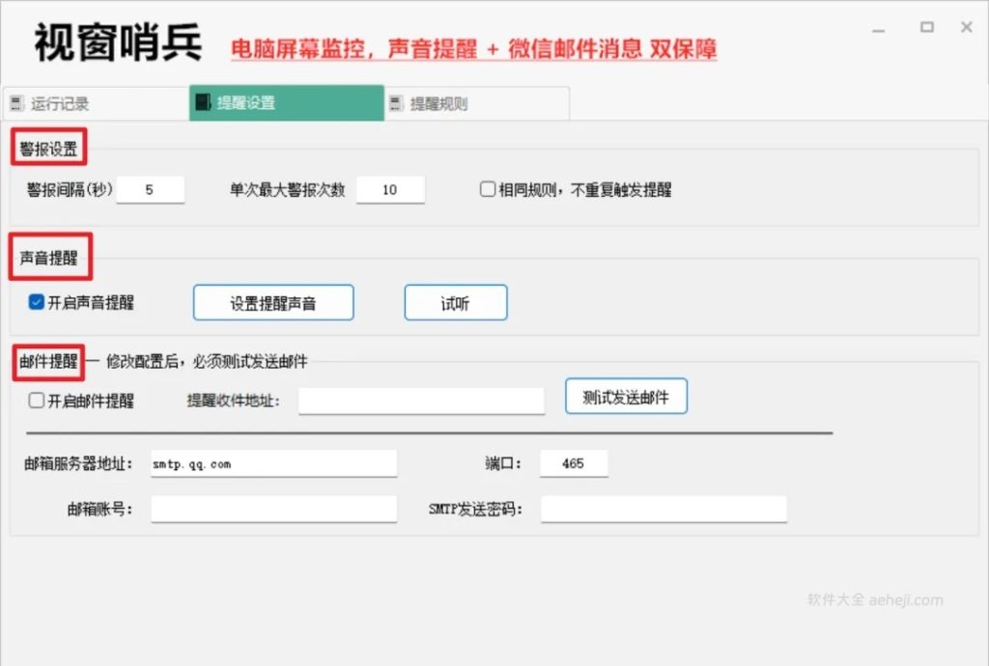Click the 提醒设置 tab's bell icon
This screenshot has height=666, width=989.
point(203,101)
